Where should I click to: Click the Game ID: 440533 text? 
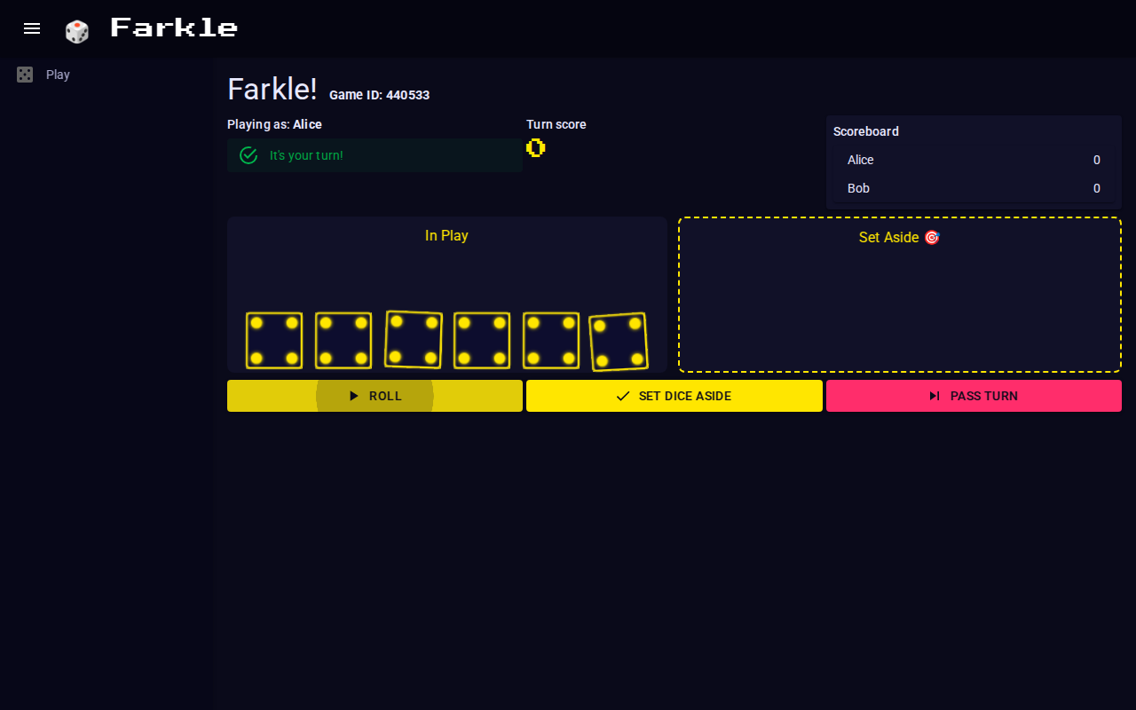(379, 95)
